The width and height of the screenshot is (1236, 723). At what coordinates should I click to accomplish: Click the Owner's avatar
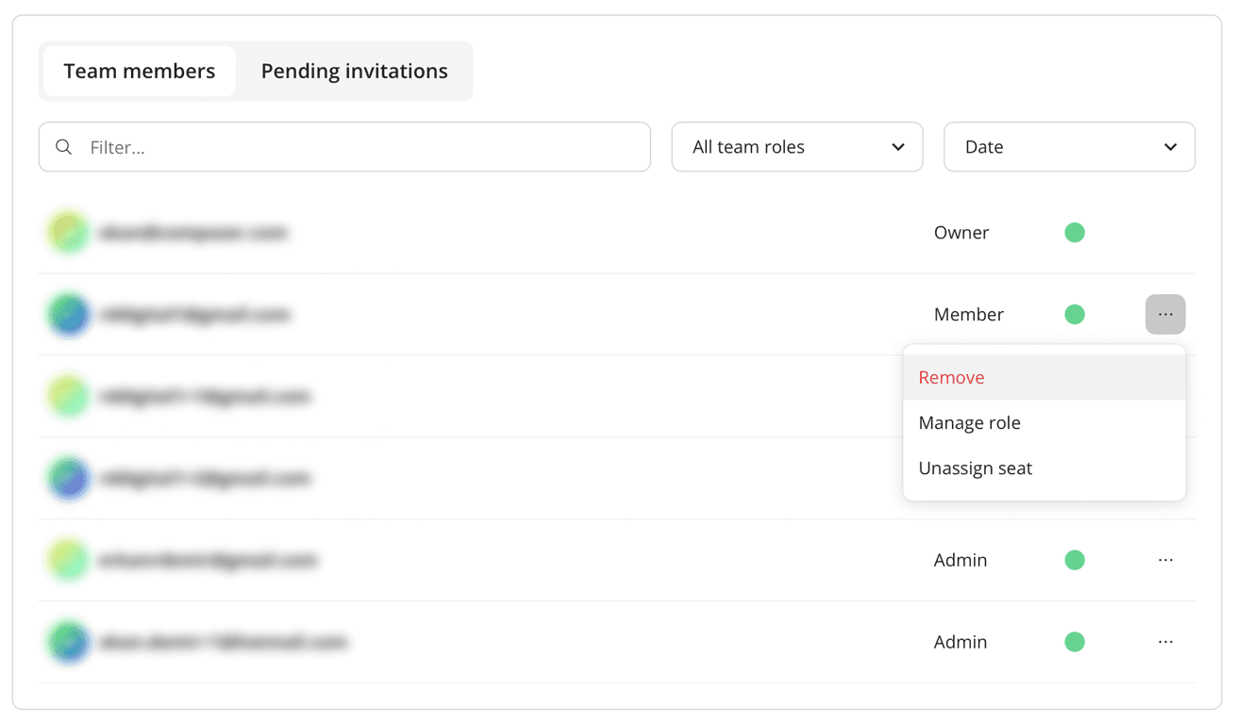click(x=69, y=233)
